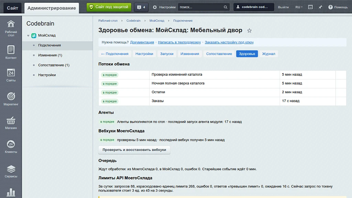Open the RU language dropdown
352x198 pixels.
click(x=299, y=7)
